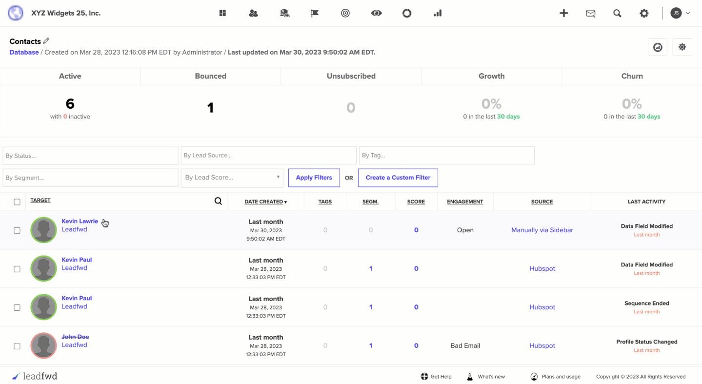Open the email search envelope icon
This screenshot has height=384, width=702.
click(x=590, y=13)
